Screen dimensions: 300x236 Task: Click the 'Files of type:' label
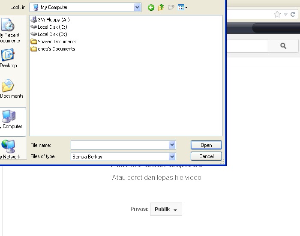pos(43,156)
